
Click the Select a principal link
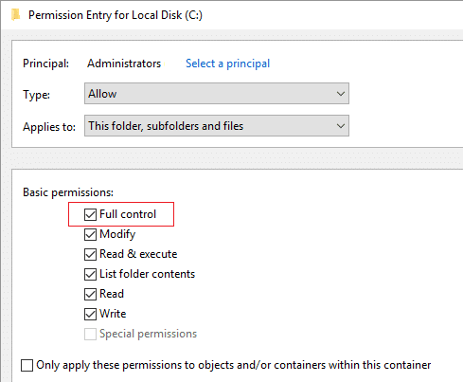[x=227, y=64]
